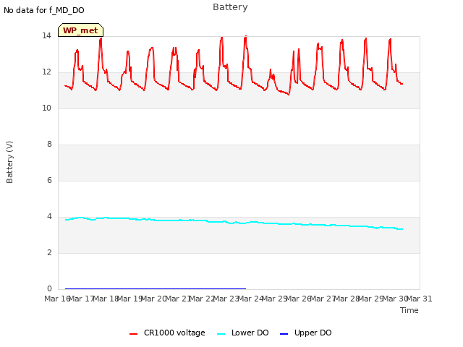Click the red voltage peak on Mar 23
Screen dimensions: 463x347
tap(245, 38)
